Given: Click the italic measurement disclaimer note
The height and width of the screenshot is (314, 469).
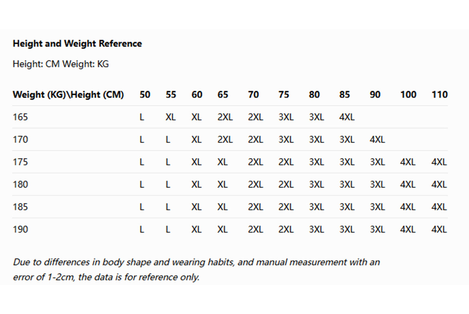Looking at the screenshot, I should click(x=196, y=270).
